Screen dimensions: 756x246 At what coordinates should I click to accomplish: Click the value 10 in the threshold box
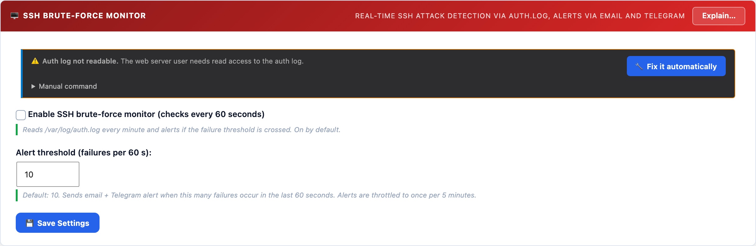29,175
